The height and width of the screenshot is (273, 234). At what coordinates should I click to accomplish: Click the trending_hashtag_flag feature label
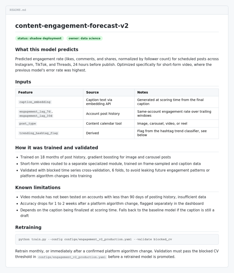coord(39,133)
